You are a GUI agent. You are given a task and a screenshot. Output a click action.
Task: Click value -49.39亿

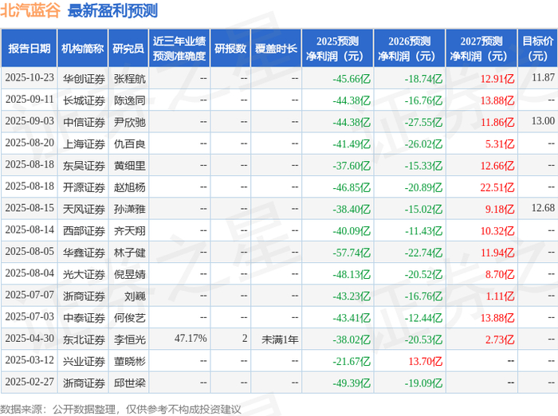[352, 383]
